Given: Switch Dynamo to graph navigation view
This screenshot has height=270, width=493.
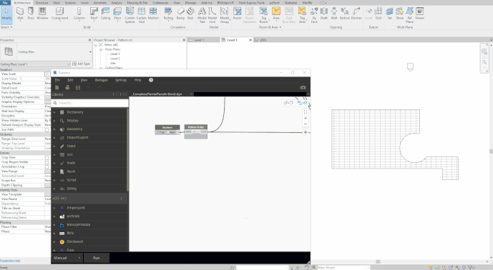Looking at the screenshot, I should [303, 103].
